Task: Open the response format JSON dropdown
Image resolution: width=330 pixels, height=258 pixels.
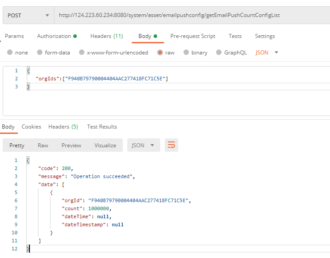Action: pos(143,145)
